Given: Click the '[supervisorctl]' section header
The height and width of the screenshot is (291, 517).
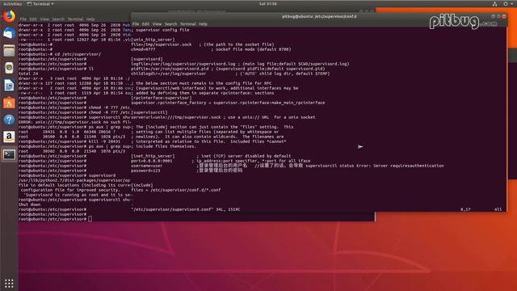Looking at the screenshot, I should pyautogui.click(x=149, y=112).
